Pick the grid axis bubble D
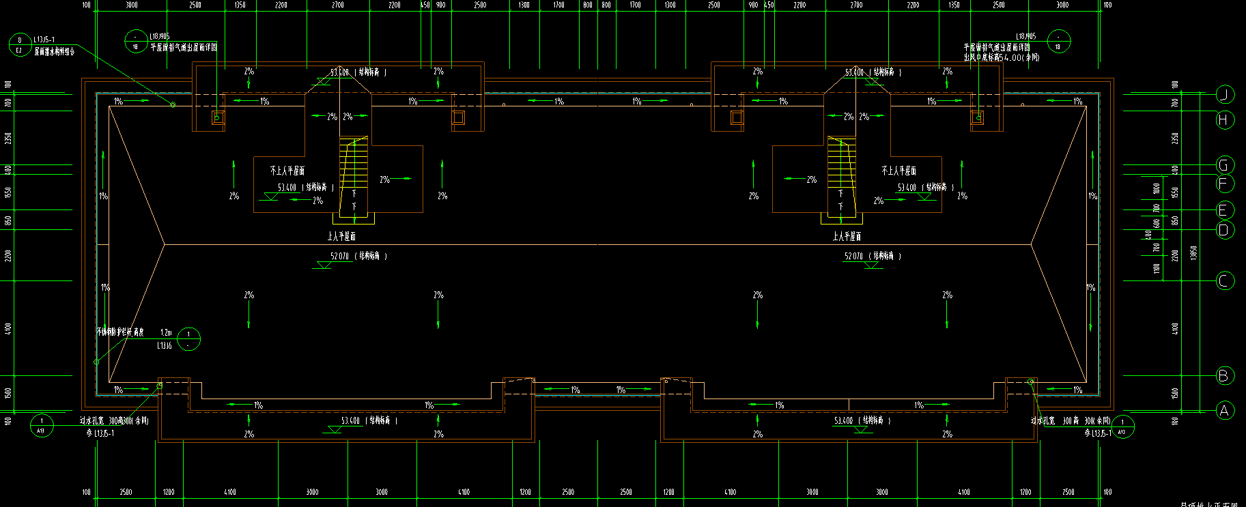 point(1226,229)
